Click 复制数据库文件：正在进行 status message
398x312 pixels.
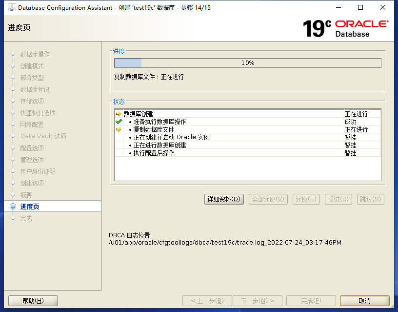point(149,77)
